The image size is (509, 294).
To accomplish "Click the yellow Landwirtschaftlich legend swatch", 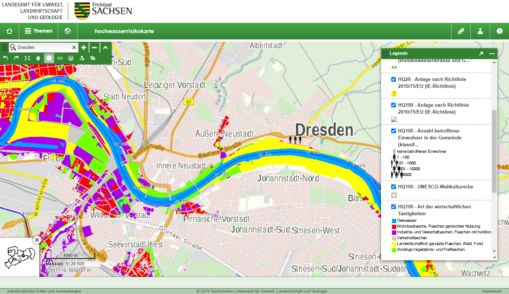I will (x=394, y=244).
